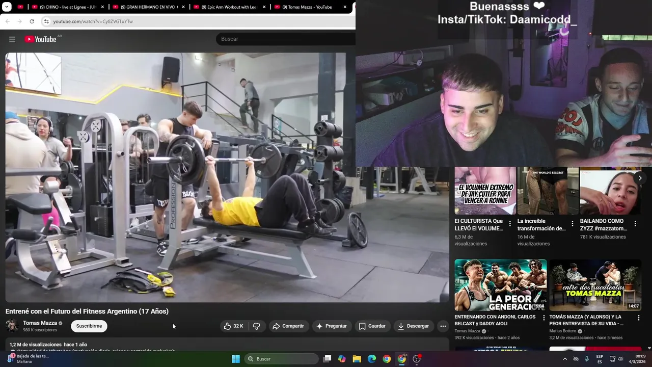Open the Tomas Mazza channel name link

40,323
